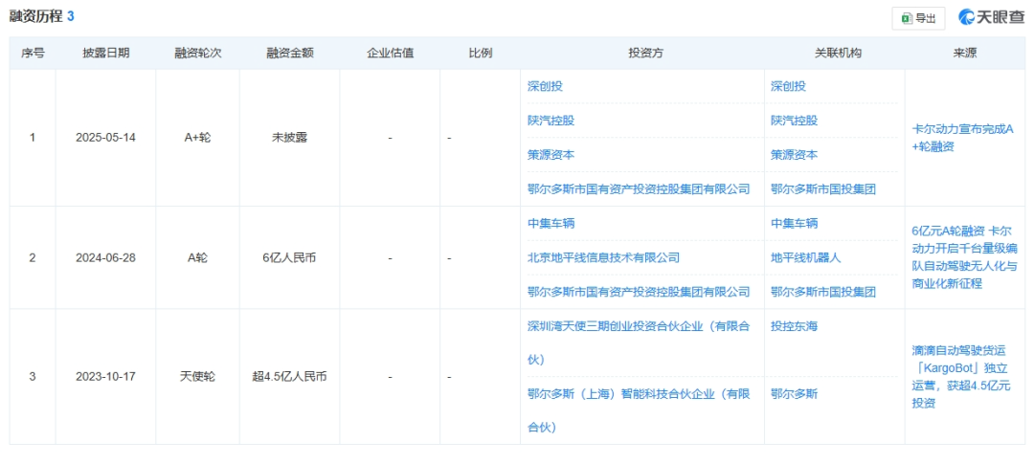Click the 比例 column header
Image resolution: width=1034 pixels, height=464 pixels.
coord(480,54)
